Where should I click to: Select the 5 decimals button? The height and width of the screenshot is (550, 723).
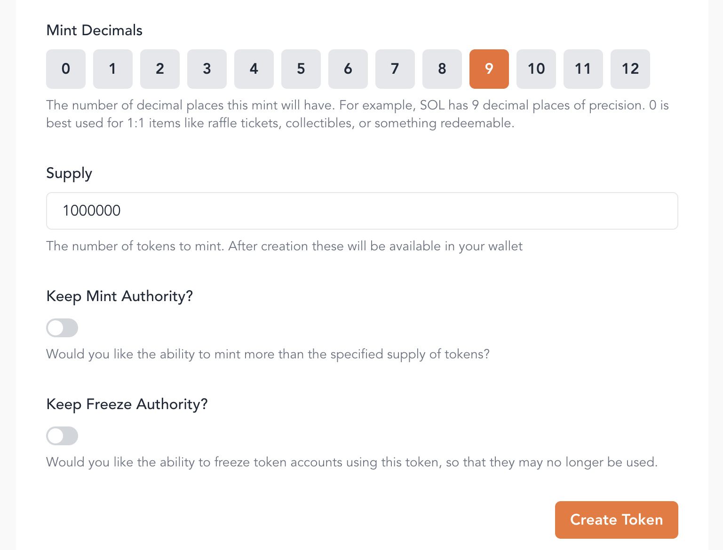(x=301, y=69)
